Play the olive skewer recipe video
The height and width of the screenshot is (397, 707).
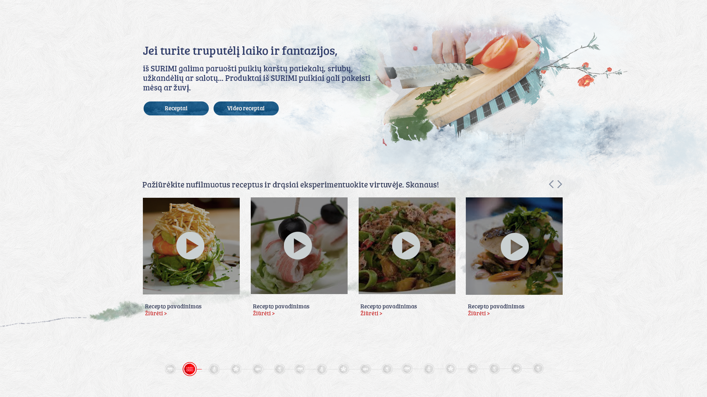tap(298, 246)
